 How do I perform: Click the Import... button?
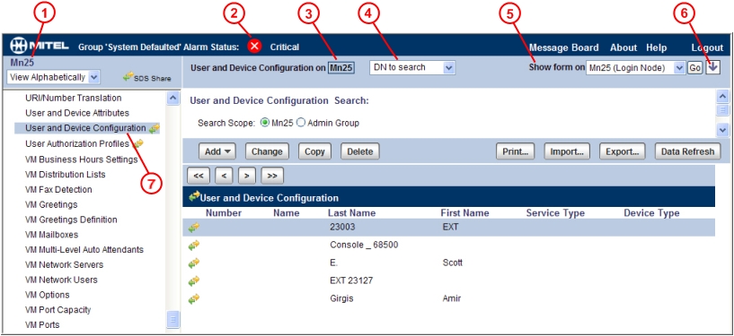coord(567,151)
